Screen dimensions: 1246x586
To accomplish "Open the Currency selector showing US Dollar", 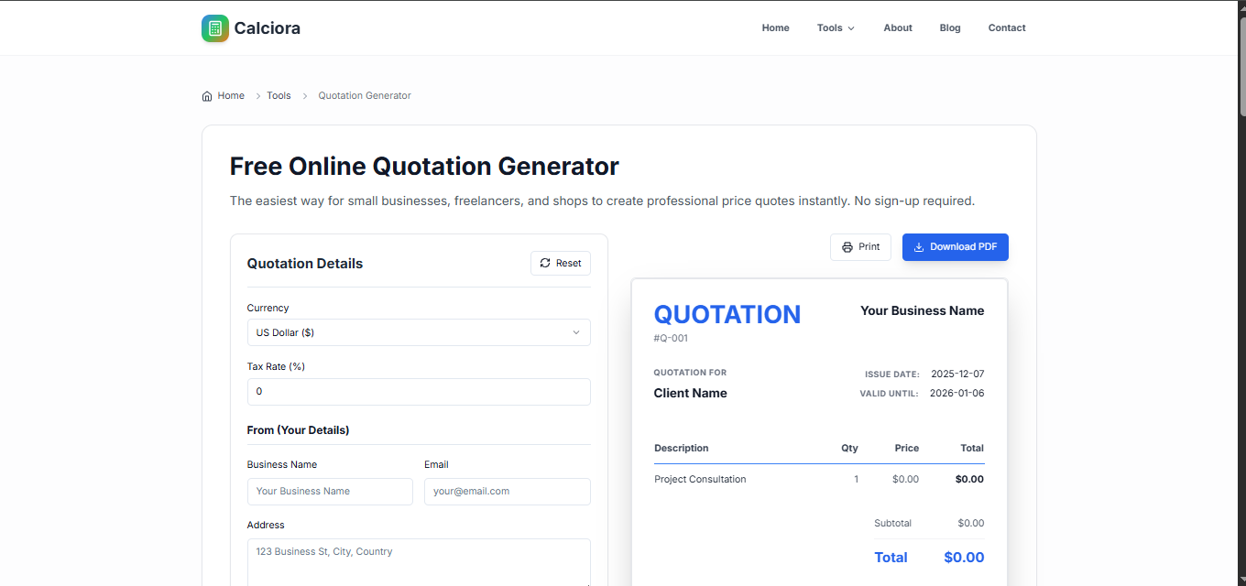I will click(419, 332).
